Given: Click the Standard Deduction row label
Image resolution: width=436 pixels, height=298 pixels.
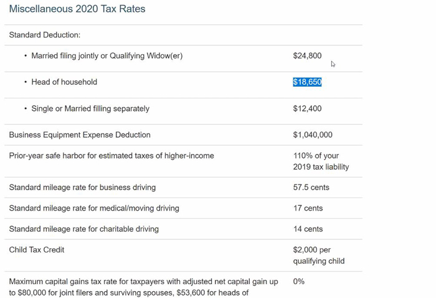Looking at the screenshot, I should coord(45,35).
